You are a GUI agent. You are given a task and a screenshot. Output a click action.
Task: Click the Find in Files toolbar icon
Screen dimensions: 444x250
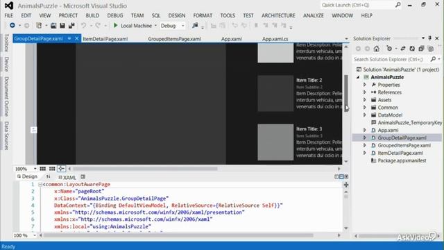coord(195,26)
